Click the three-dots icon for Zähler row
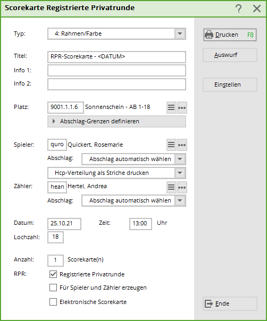 click(x=182, y=187)
